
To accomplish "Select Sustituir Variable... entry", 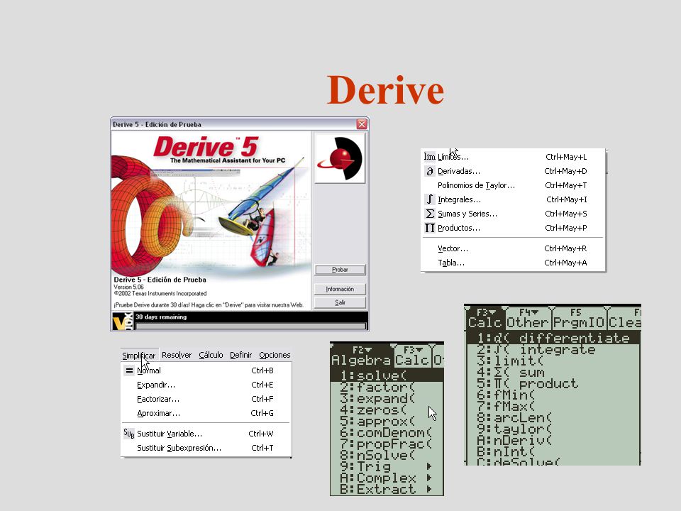I will [206, 434].
